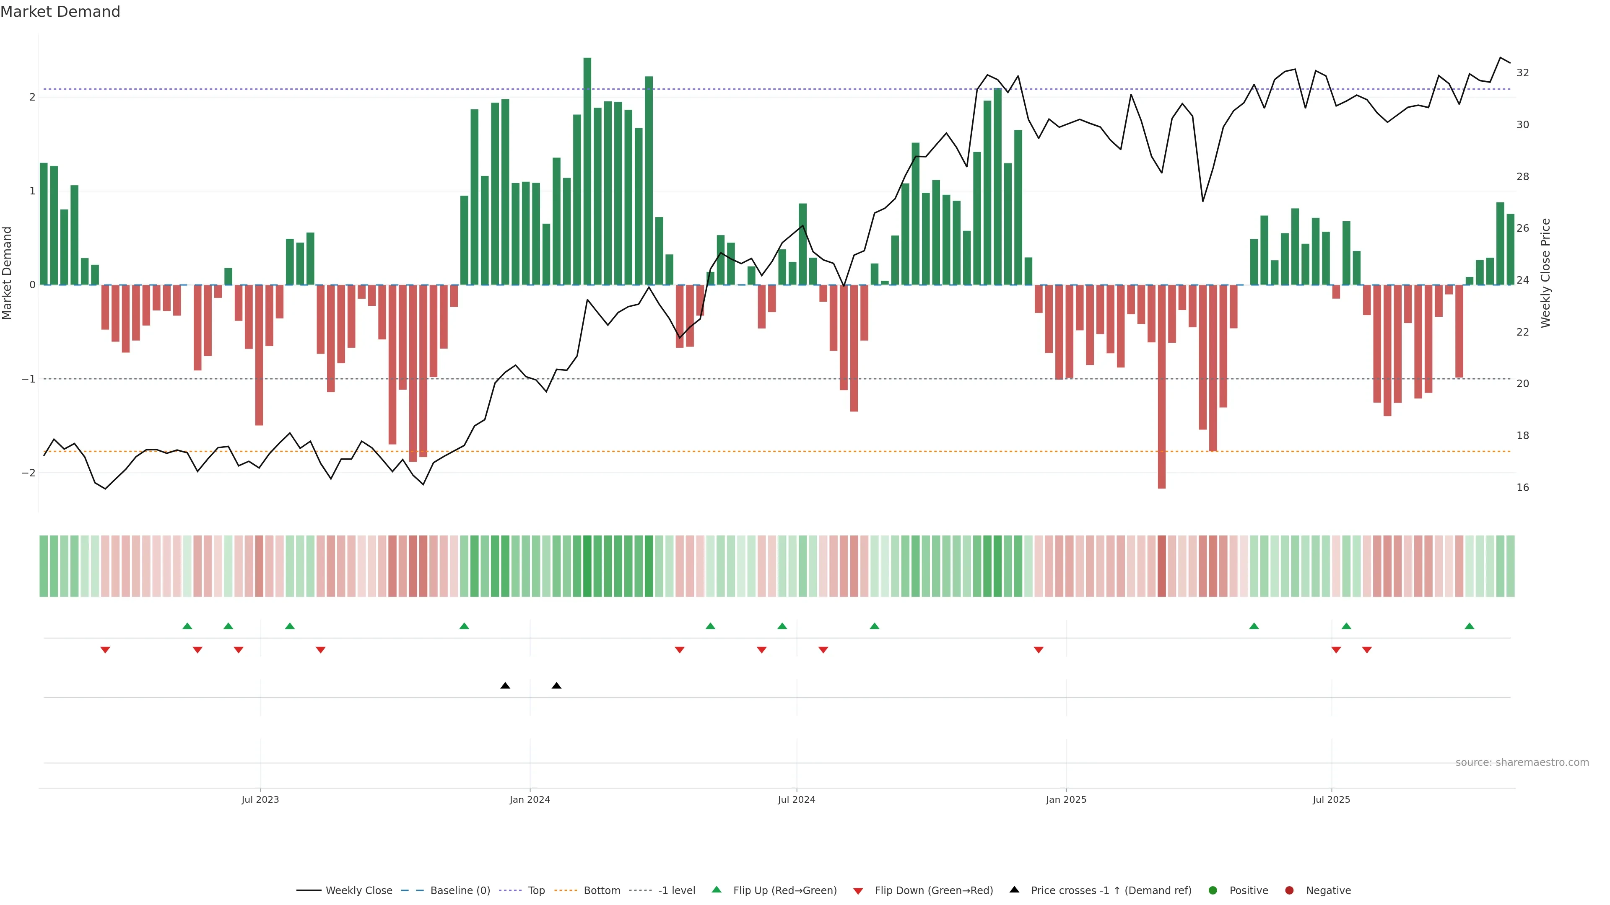Click the Weekly Close Price axis title
Screen dimensions: 1610x905
point(1545,273)
